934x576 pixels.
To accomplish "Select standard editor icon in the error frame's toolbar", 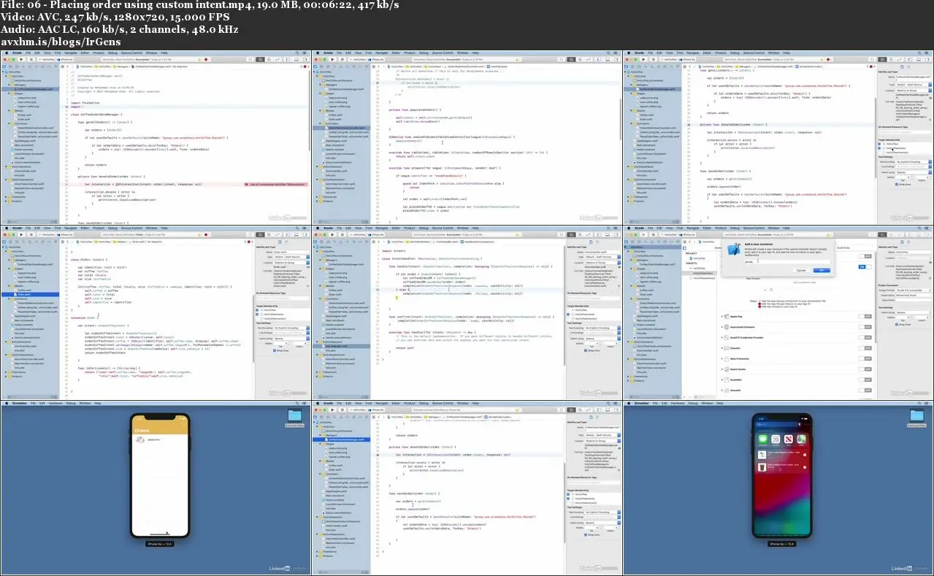I will 261,59.
